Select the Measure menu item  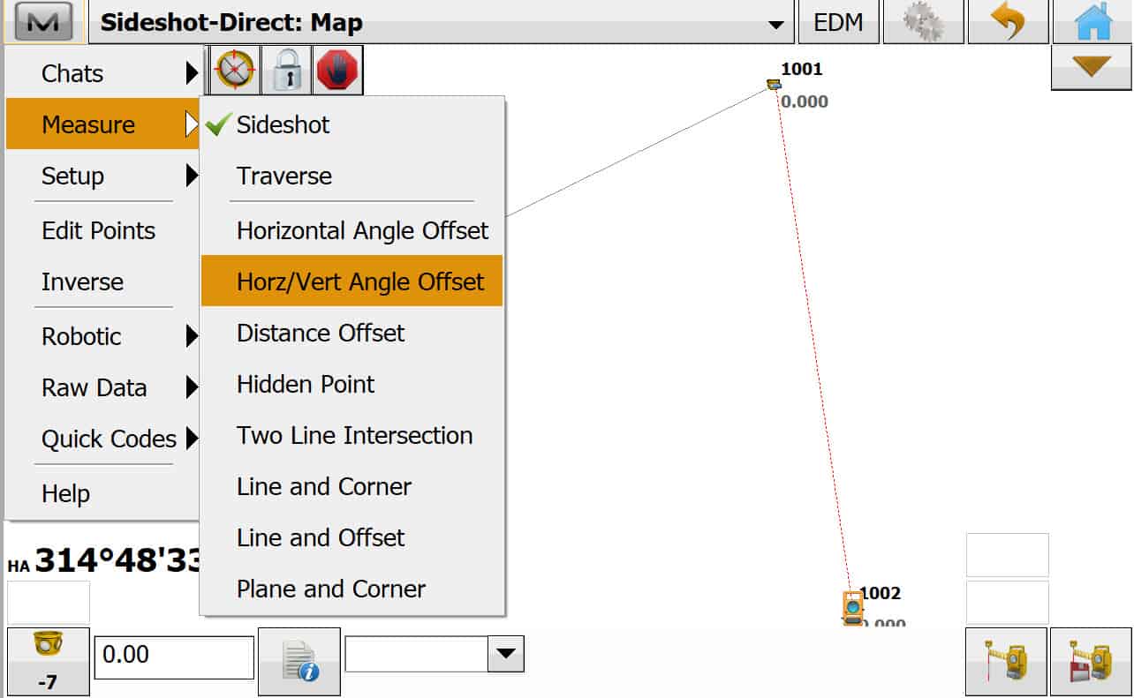[x=102, y=124]
